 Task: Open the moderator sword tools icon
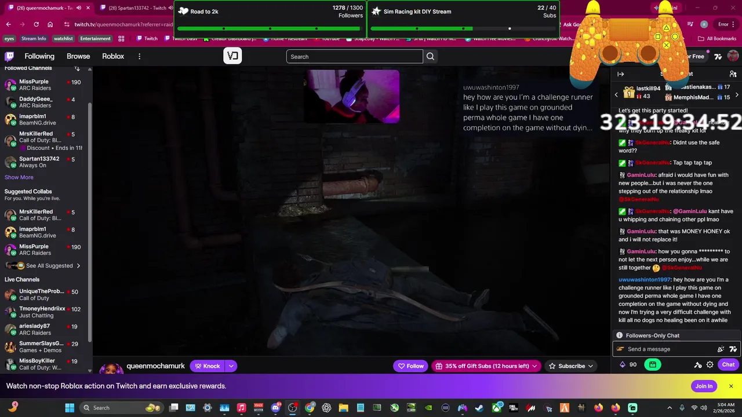click(x=698, y=365)
